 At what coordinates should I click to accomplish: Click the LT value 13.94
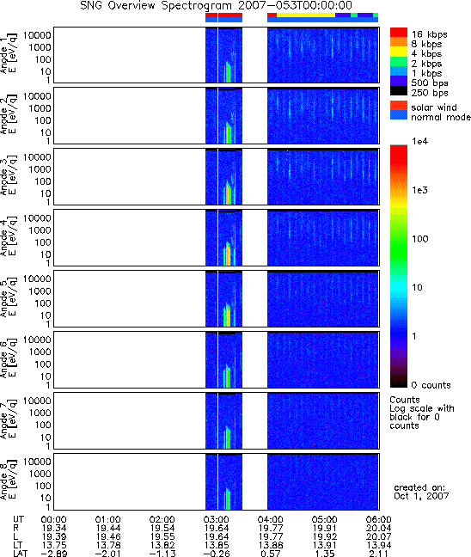[379, 545]
